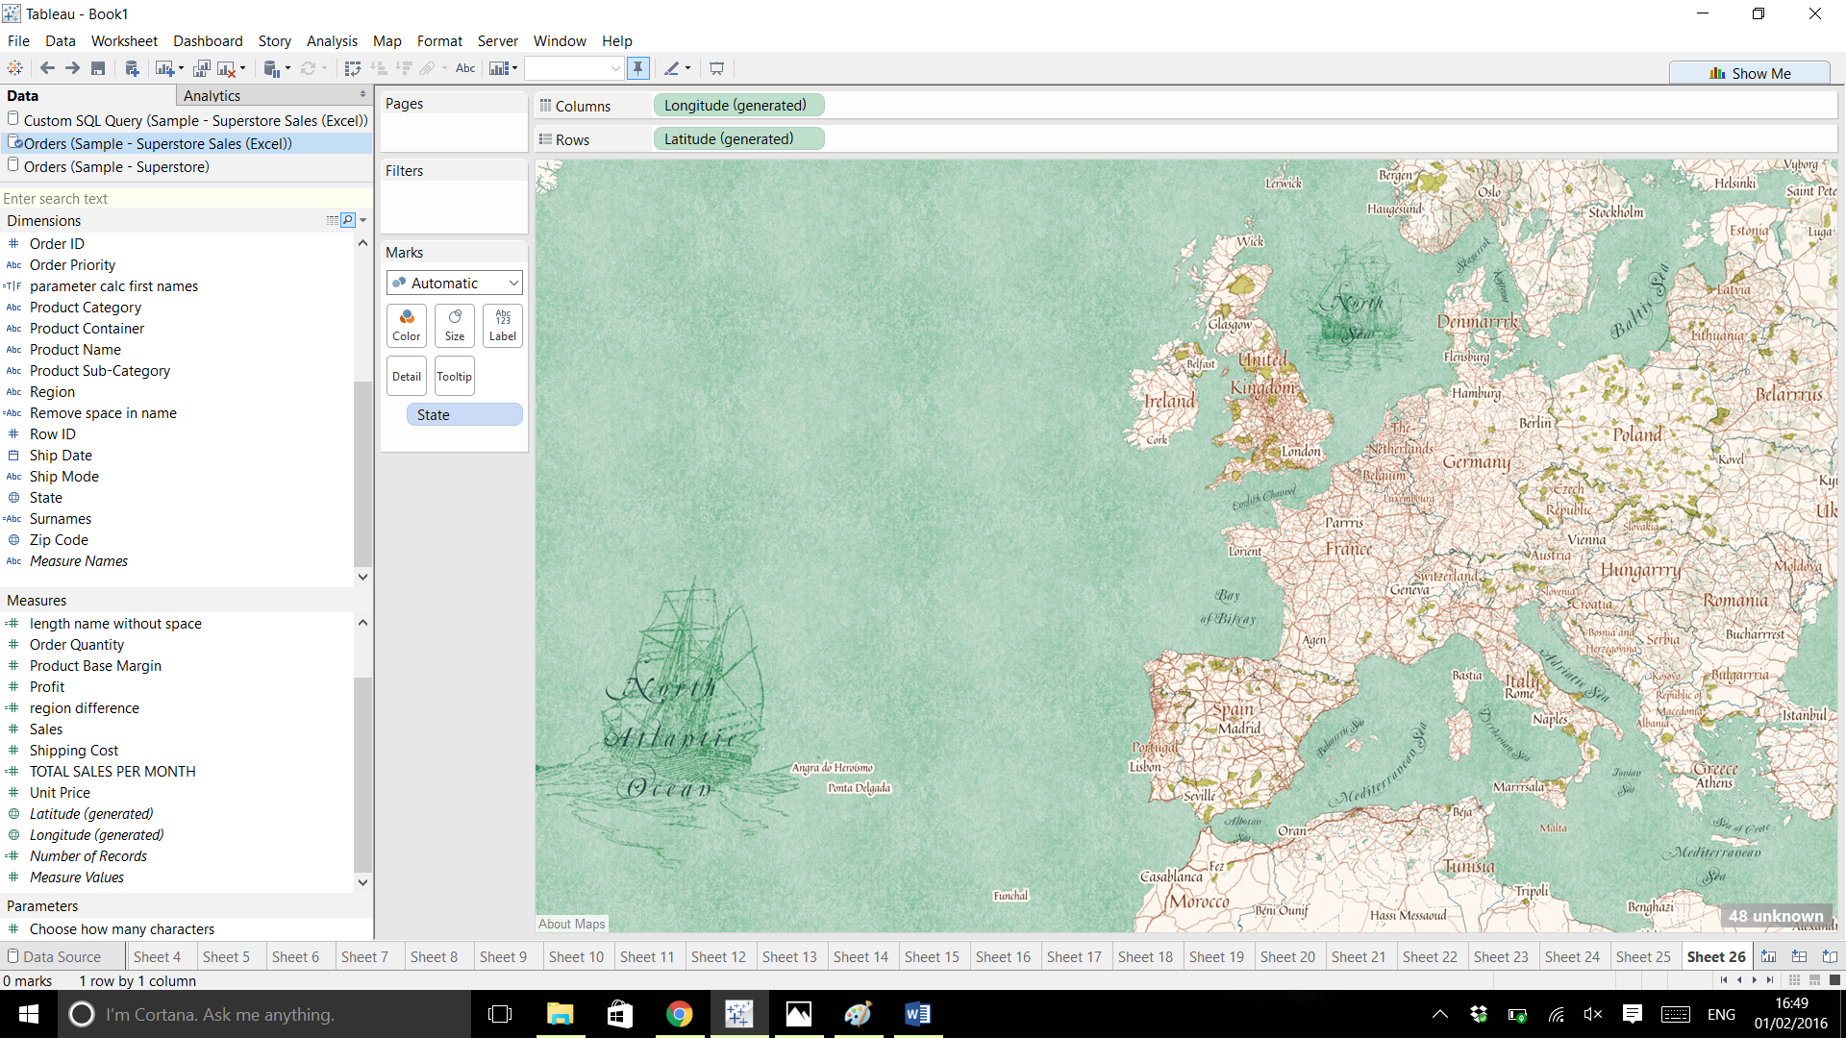The height and width of the screenshot is (1038, 1846).
Task: Open the Label marks card button
Action: (502, 325)
